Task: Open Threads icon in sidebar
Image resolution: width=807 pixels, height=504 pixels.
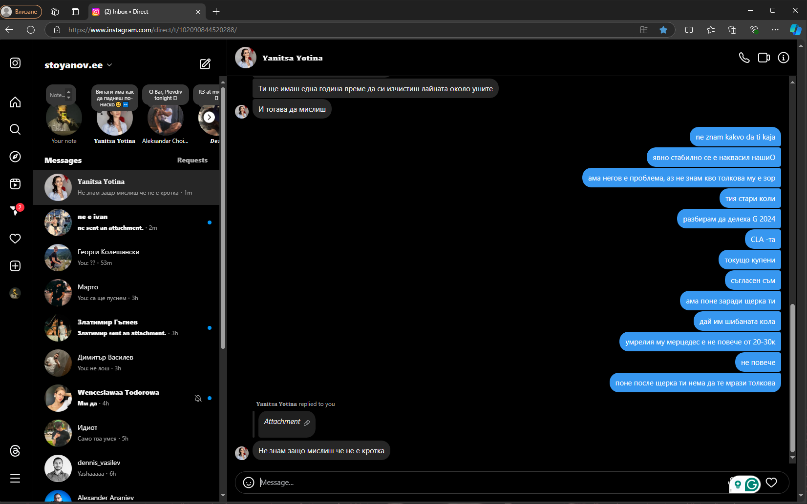Action: pos(15,451)
